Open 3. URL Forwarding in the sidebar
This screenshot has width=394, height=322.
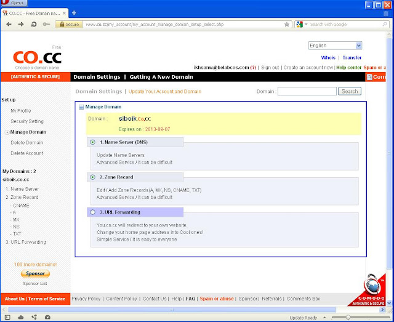(26, 242)
